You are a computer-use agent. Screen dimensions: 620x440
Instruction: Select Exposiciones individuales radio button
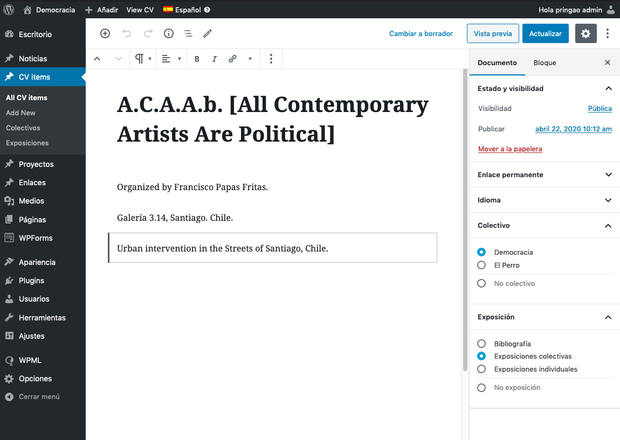[481, 369]
